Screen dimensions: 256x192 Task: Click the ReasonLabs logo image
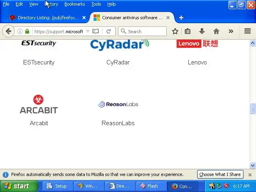point(118,104)
